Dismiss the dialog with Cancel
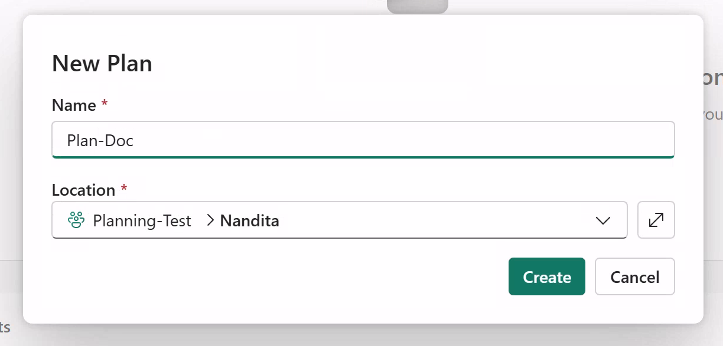Screen dimensions: 723x346 point(634,276)
